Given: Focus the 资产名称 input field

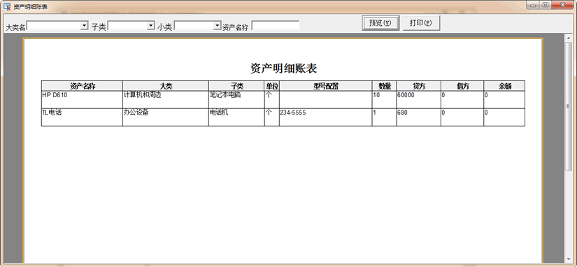Looking at the screenshot, I should coord(276,26).
